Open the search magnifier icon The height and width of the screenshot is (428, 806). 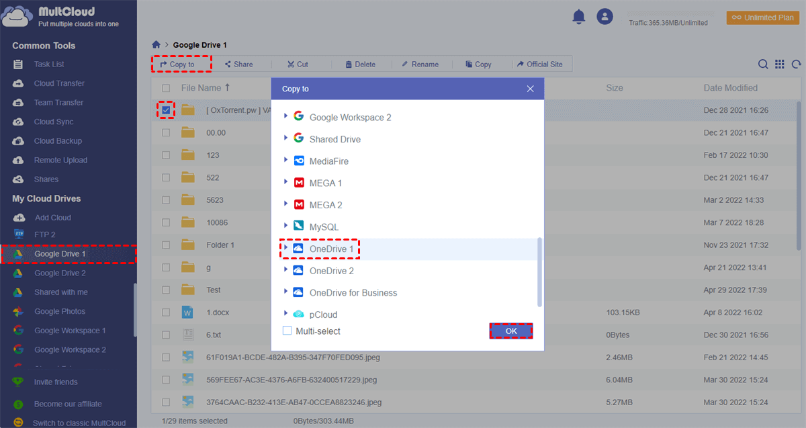click(x=763, y=65)
